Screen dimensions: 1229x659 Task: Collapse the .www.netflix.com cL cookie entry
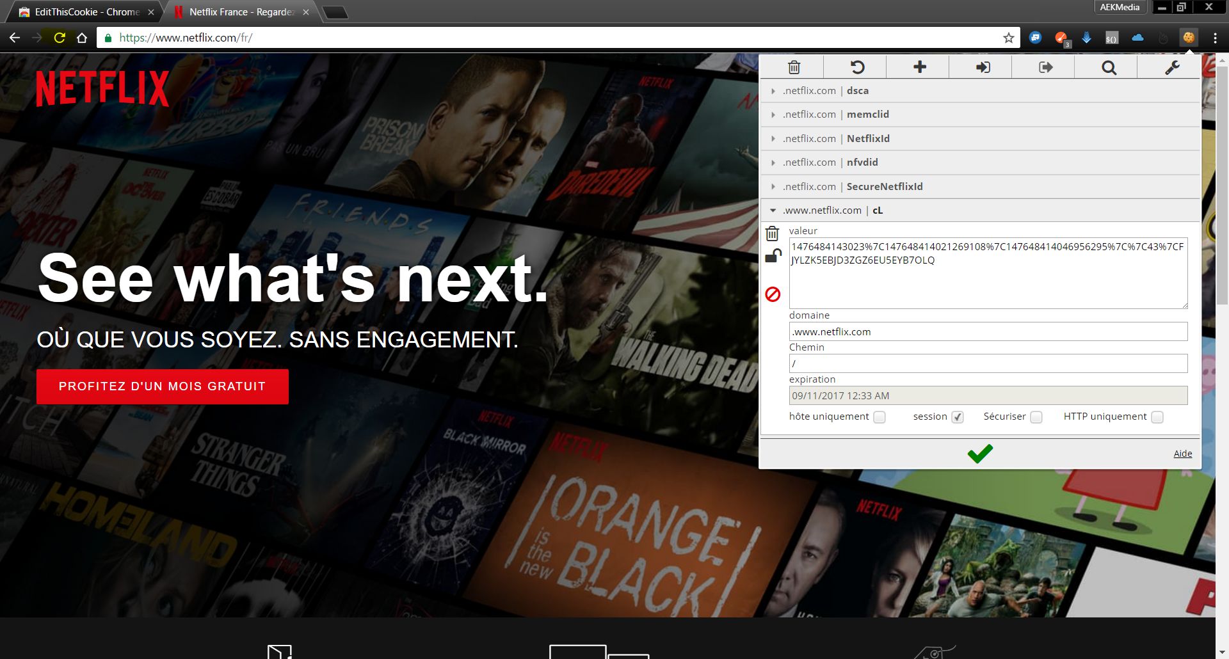pyautogui.click(x=773, y=210)
